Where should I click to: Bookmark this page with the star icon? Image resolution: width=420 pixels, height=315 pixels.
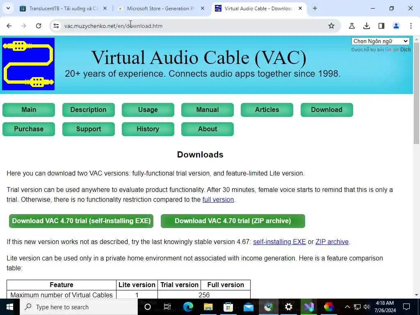point(331,26)
